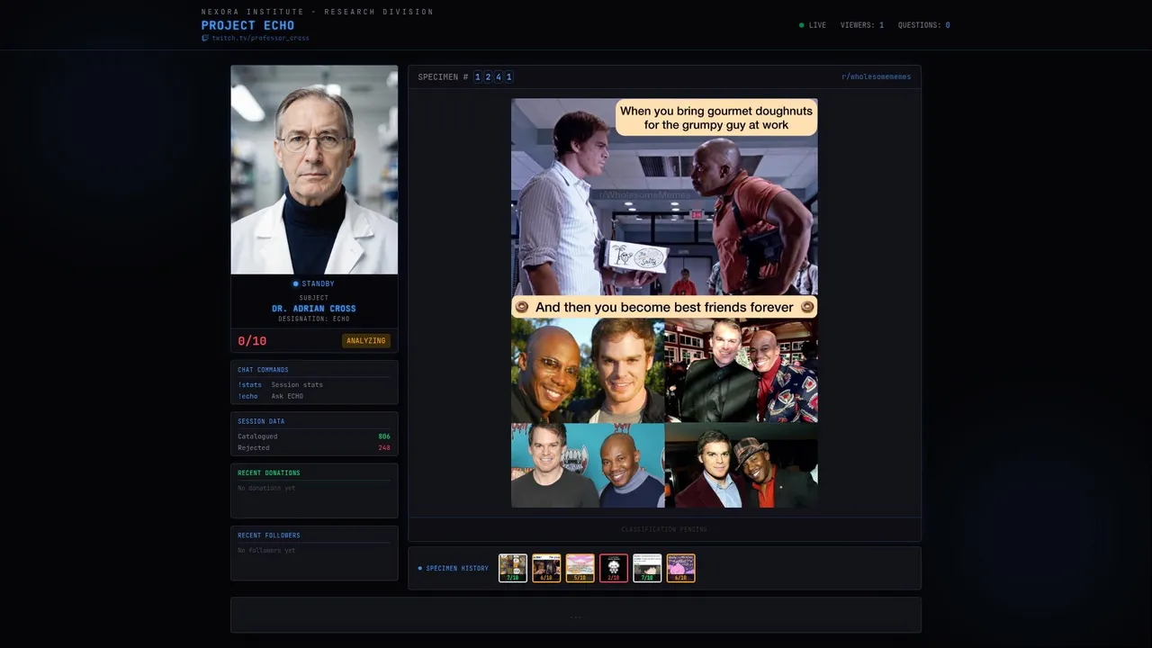This screenshot has height=648, width=1152.
Task: Click the Twitch icon beside the channel URL
Action: click(x=205, y=39)
